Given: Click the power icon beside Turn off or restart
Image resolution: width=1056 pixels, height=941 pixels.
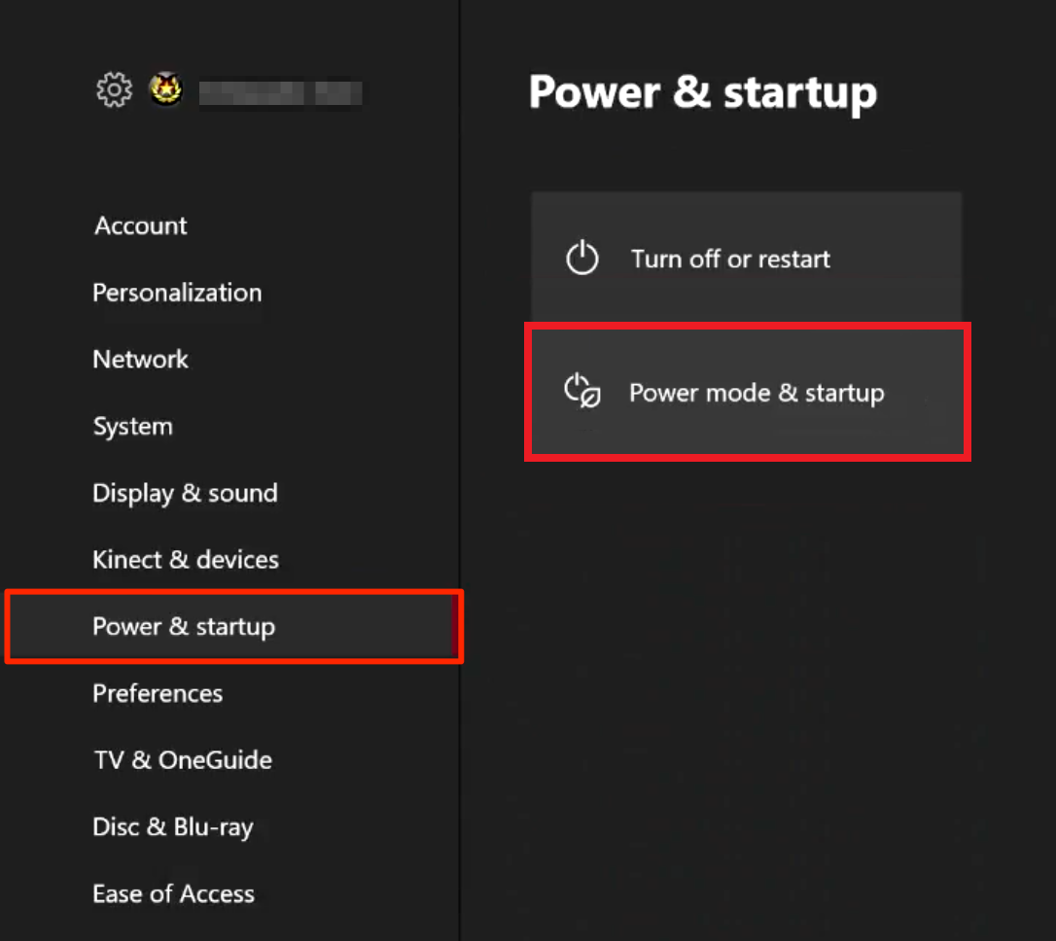Looking at the screenshot, I should coord(582,258).
